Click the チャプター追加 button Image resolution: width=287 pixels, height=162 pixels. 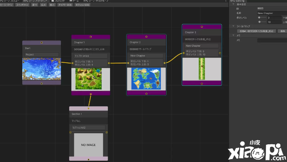[x=65, y=5]
